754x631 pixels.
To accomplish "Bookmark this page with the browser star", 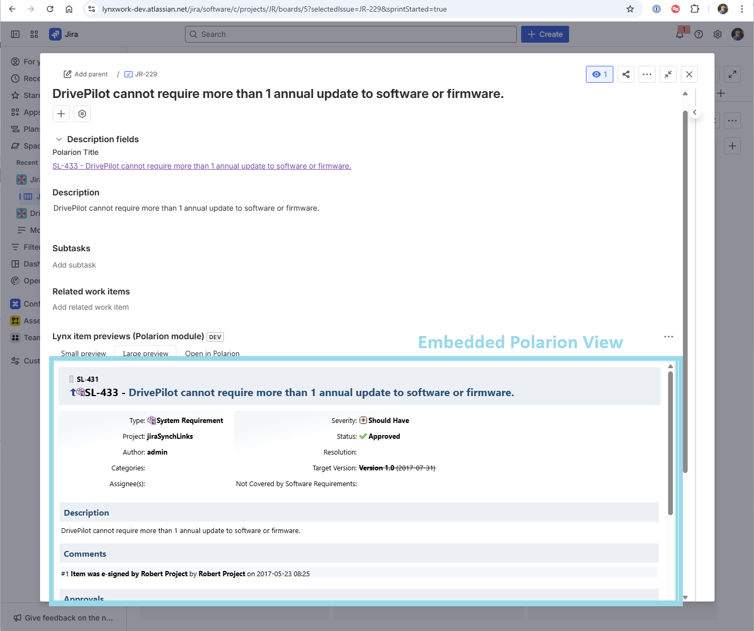I will [x=630, y=8].
